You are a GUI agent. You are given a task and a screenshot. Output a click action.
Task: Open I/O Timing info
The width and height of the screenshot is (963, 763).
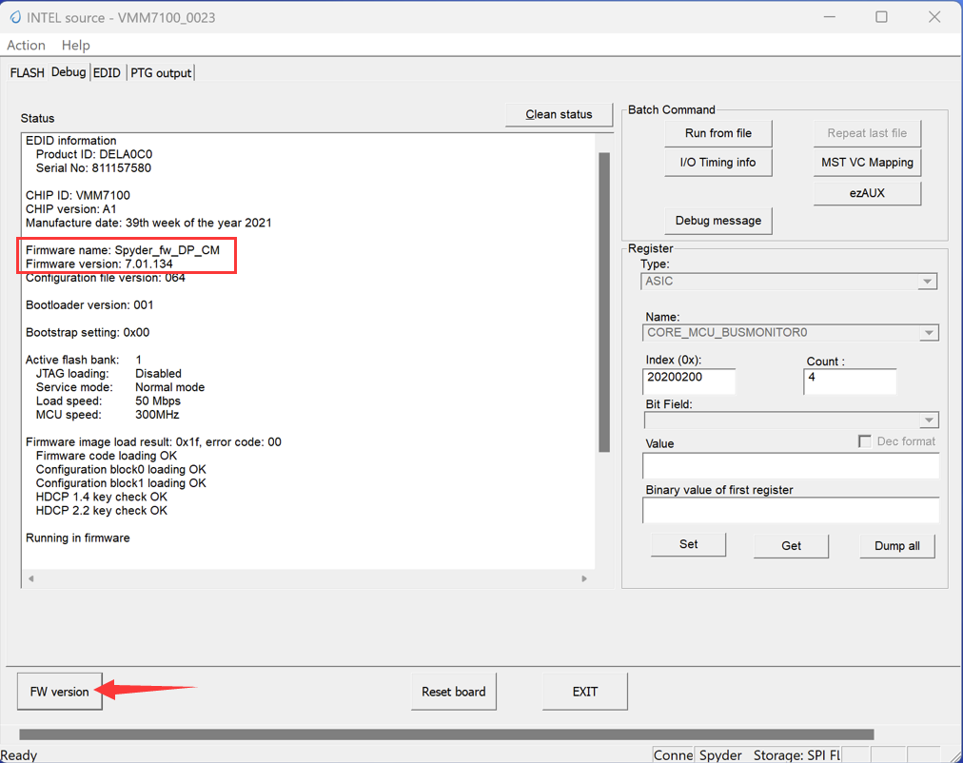click(x=717, y=163)
